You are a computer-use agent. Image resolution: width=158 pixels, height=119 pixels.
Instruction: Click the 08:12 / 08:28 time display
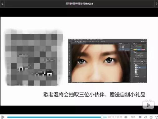(x=115, y=117)
